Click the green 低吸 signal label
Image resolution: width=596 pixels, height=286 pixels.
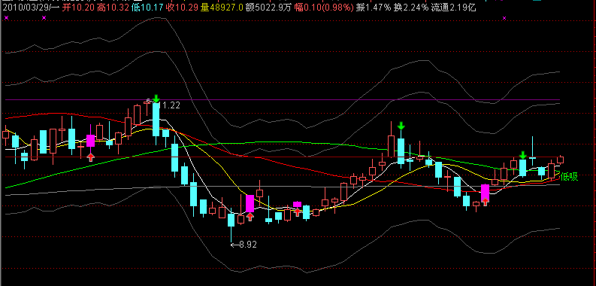[569, 177]
